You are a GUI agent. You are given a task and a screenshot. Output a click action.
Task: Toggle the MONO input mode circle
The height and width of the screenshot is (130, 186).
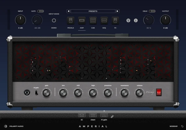tap(54, 20)
